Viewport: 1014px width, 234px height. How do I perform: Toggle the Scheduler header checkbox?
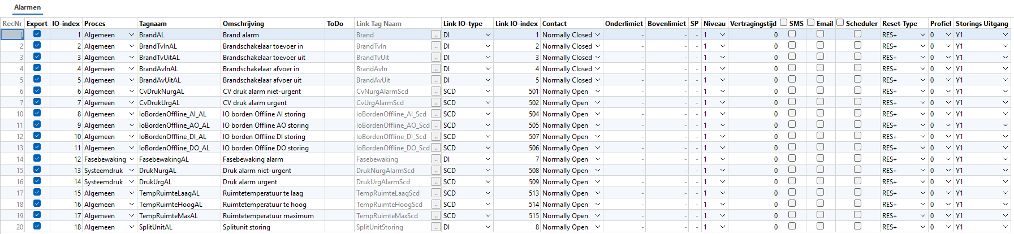pyautogui.click(x=840, y=23)
